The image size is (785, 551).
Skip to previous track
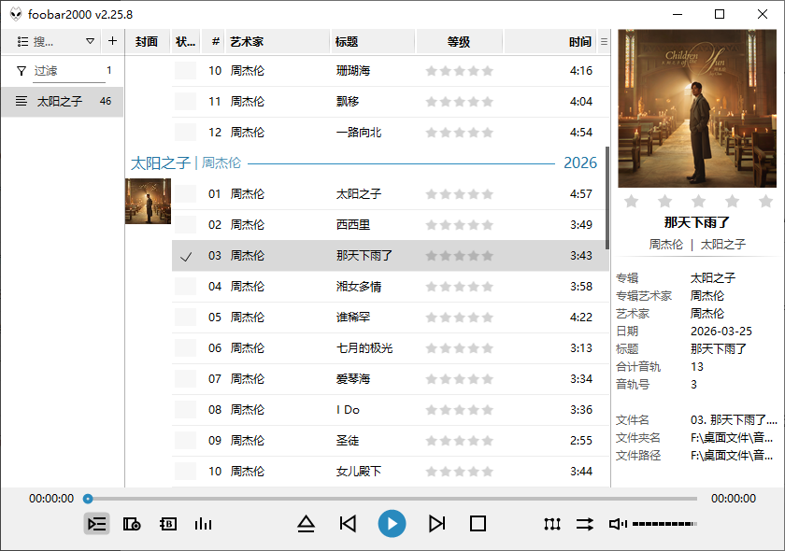click(348, 524)
